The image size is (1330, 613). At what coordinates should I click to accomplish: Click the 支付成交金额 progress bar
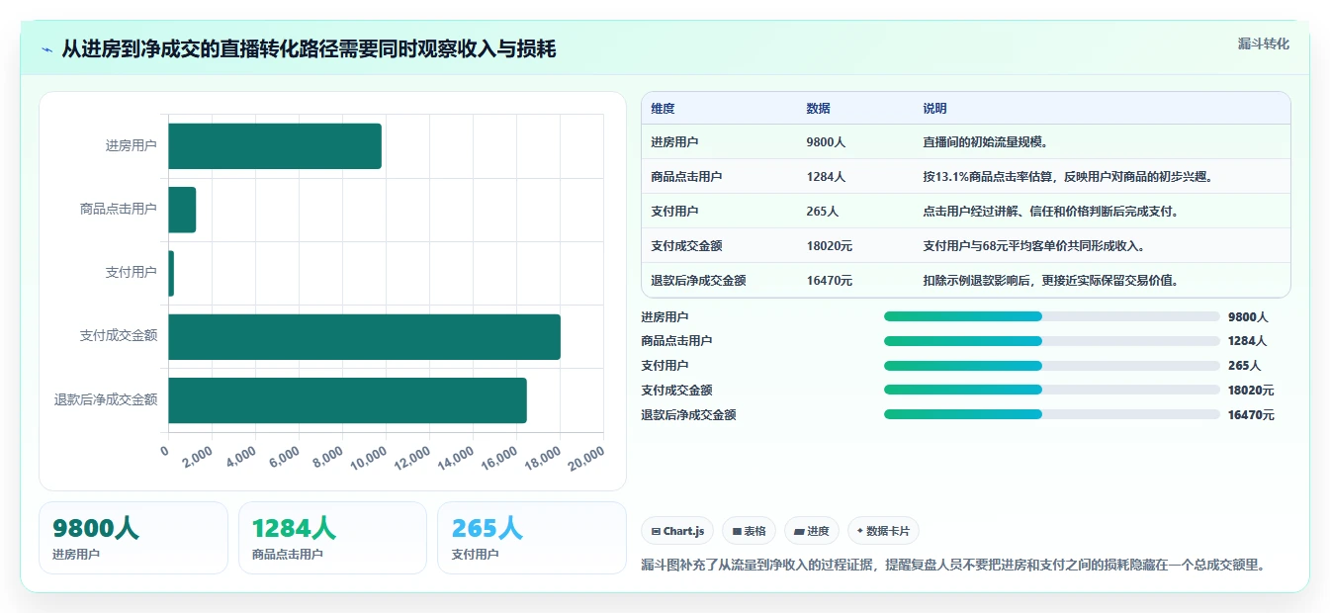1052,390
